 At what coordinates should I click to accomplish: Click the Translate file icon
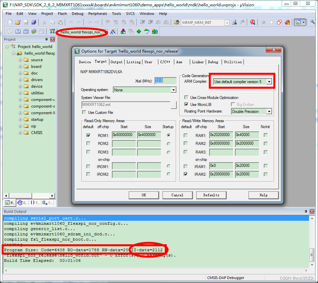[x=10, y=31]
